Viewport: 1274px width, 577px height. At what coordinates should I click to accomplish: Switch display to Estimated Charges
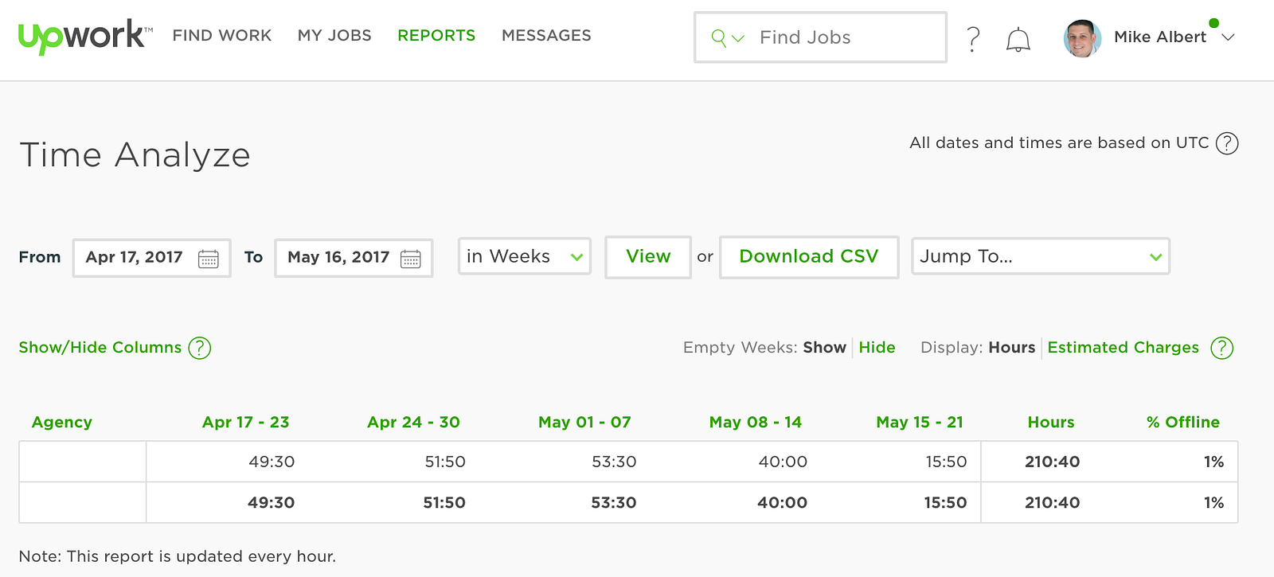[1123, 348]
